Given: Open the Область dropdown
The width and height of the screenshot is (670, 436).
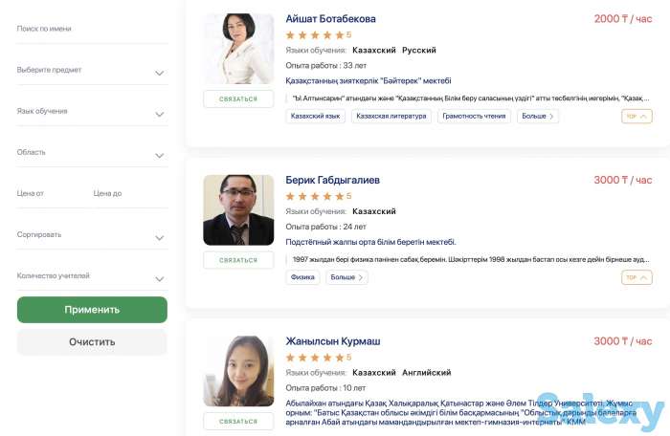Looking at the screenshot, I should click(x=91, y=153).
